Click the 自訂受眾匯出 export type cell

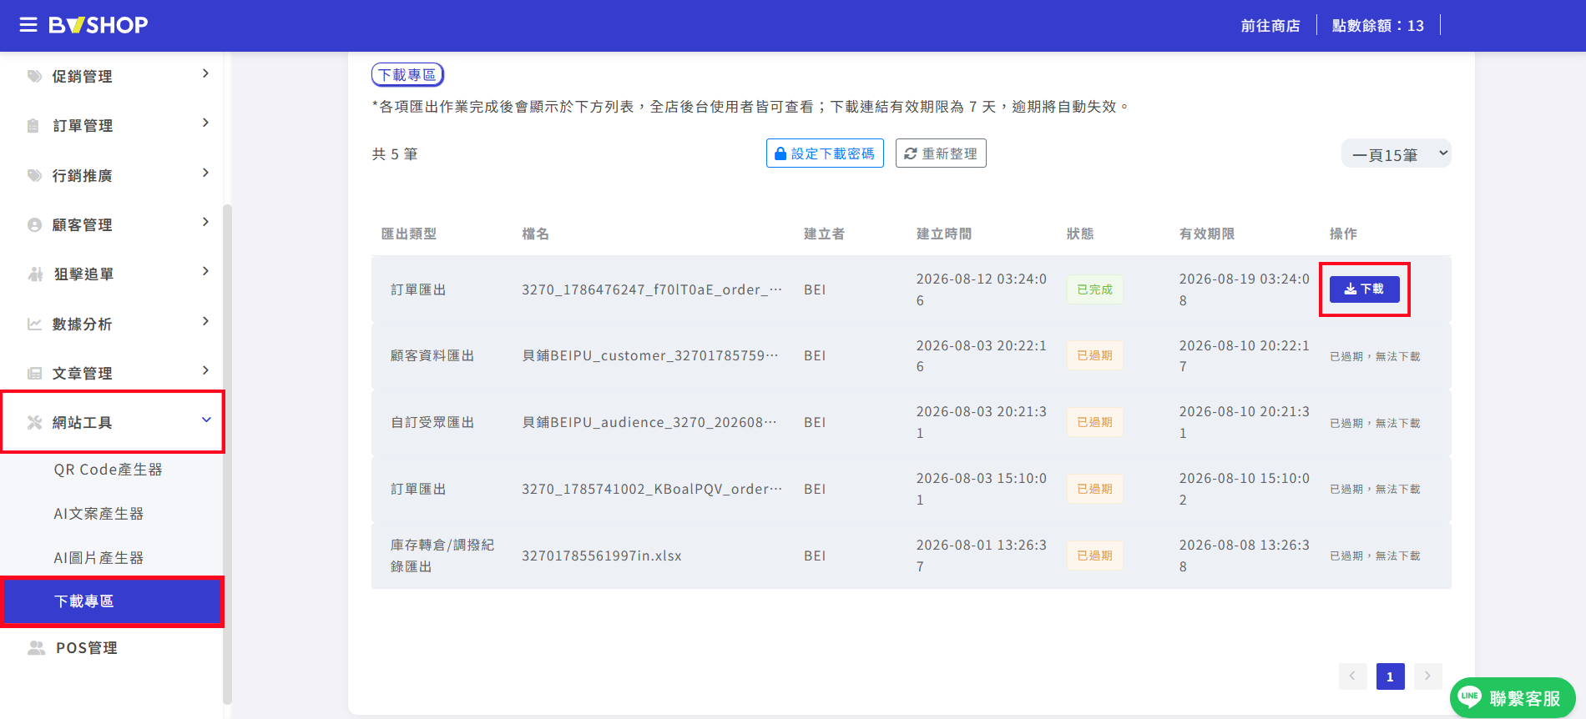(x=432, y=422)
